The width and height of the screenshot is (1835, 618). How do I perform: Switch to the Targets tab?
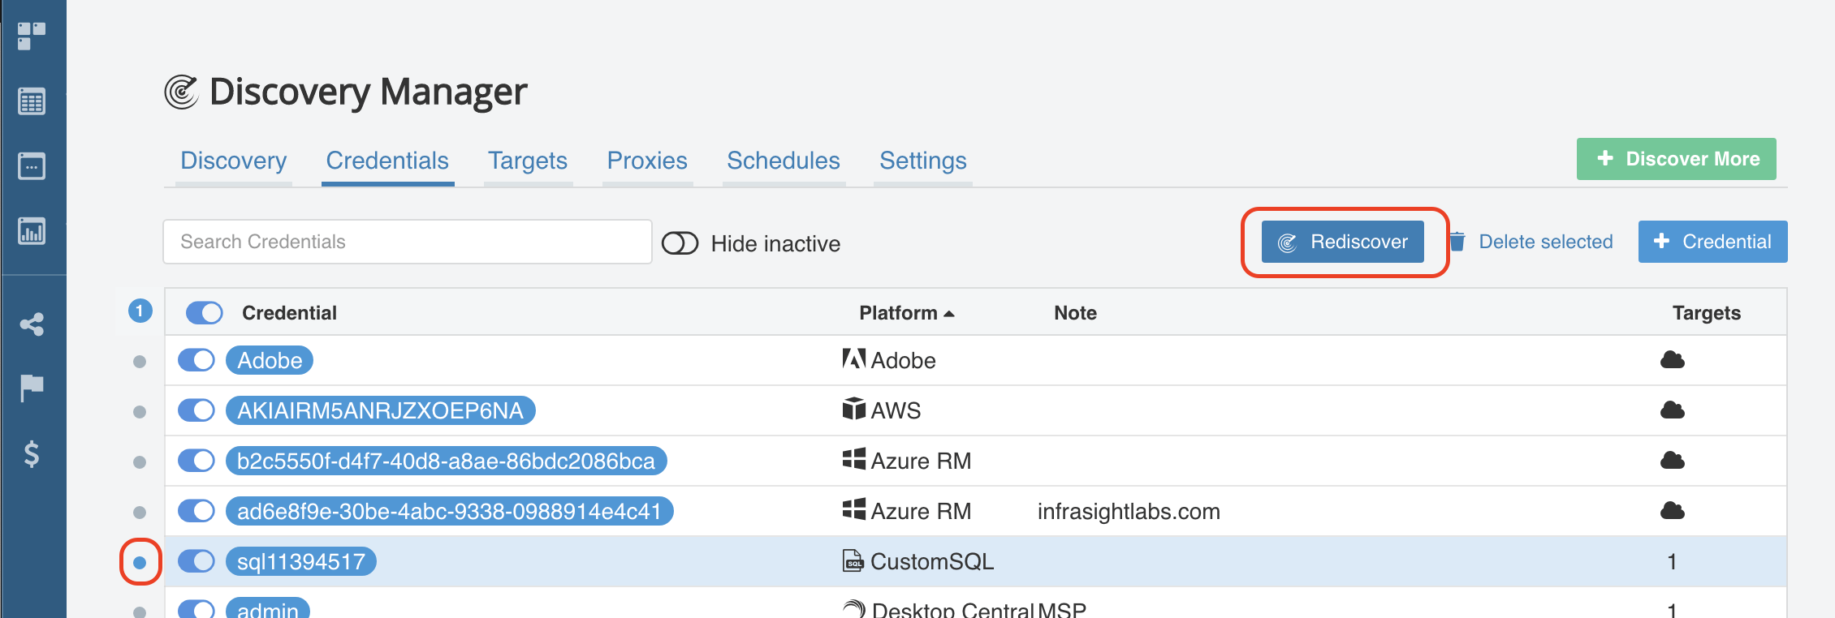(x=528, y=161)
